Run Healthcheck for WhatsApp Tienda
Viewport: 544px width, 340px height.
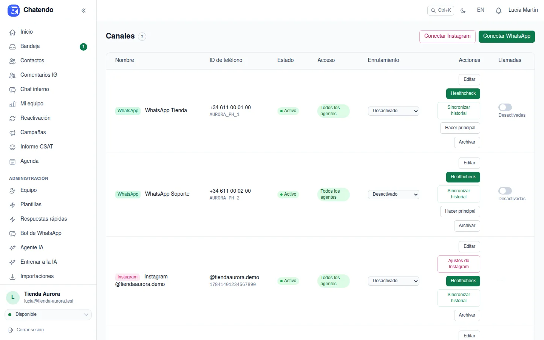(x=463, y=94)
